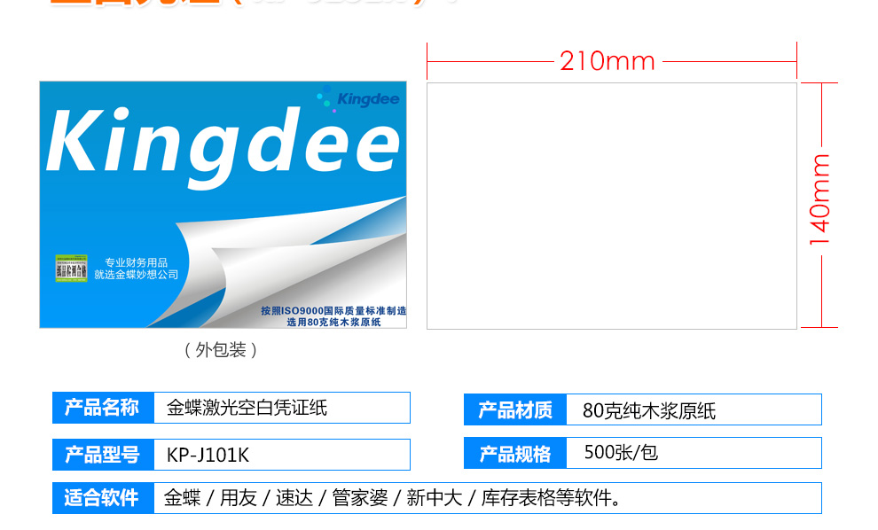Click the blue package image
The width and height of the screenshot is (878, 530).
click(223, 205)
